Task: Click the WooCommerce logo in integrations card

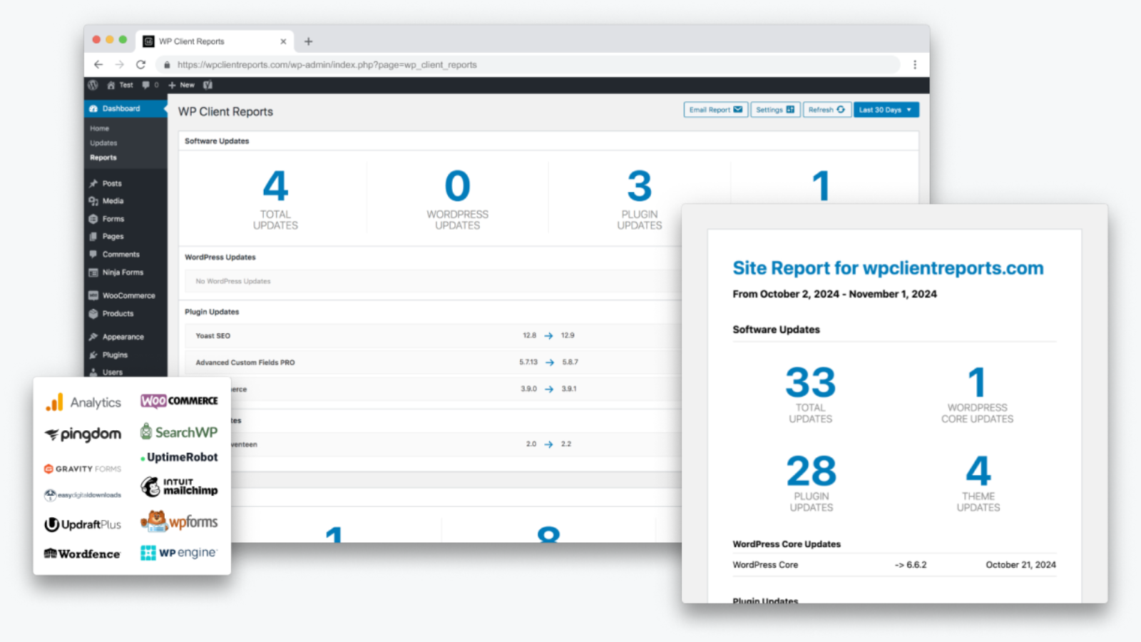Action: click(179, 401)
